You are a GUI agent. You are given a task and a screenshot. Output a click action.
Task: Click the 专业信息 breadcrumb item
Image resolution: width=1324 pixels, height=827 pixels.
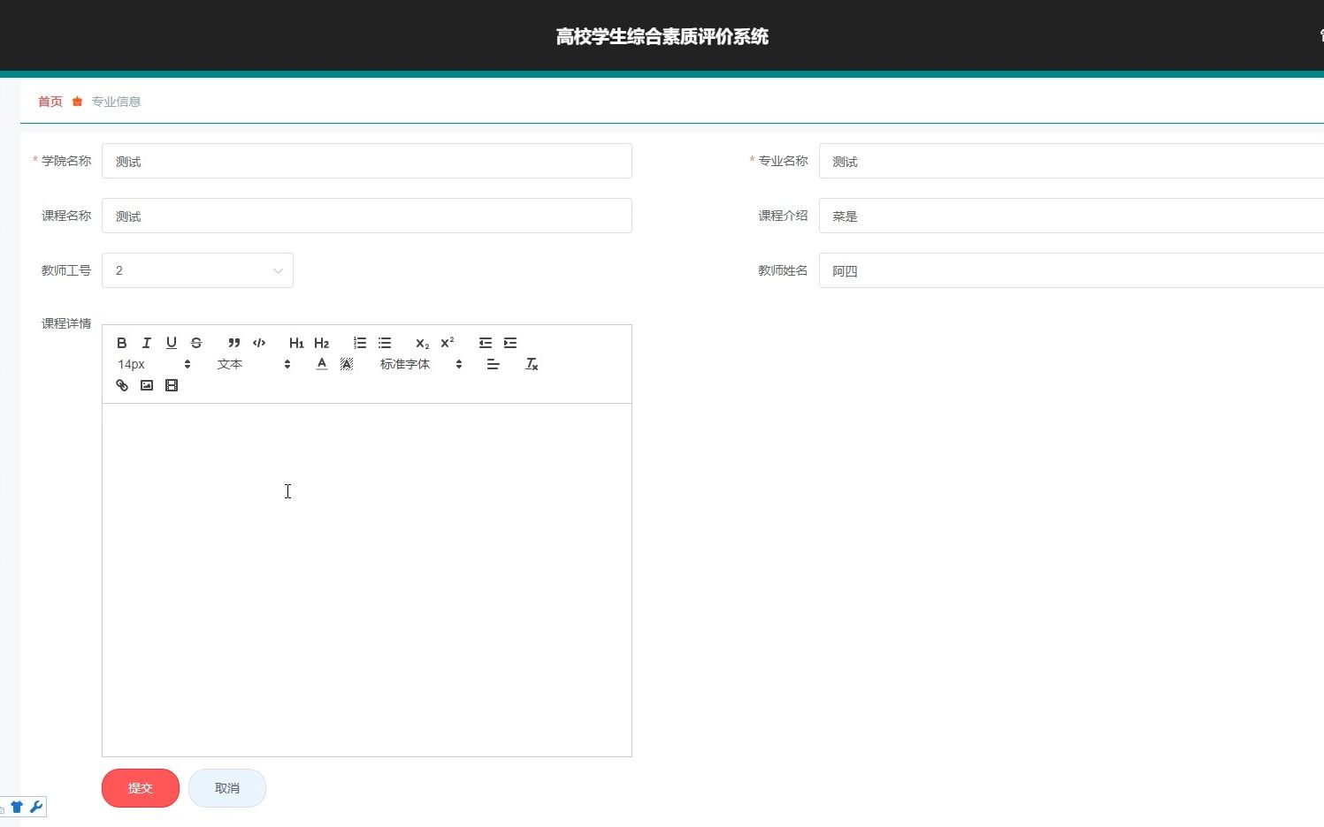click(117, 102)
